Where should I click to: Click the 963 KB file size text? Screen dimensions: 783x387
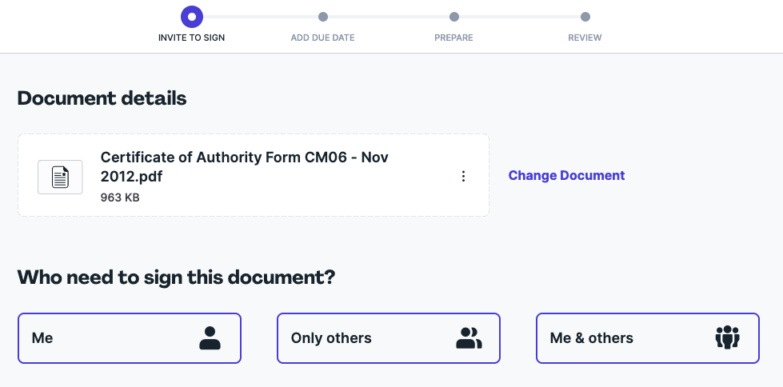pyautogui.click(x=120, y=197)
